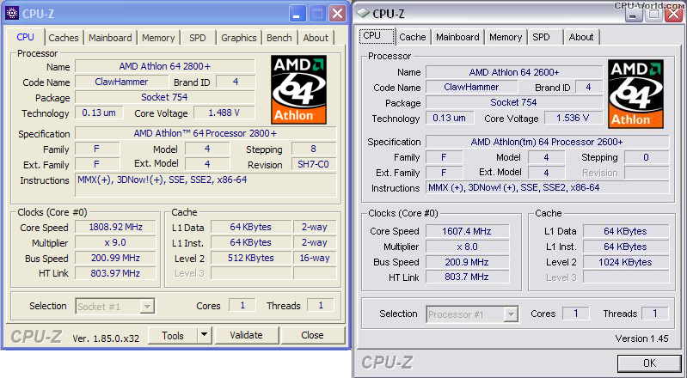Click the name field 'AMD Athlon 64 2600+'
Screen dimensions: 687x378
tap(514, 72)
